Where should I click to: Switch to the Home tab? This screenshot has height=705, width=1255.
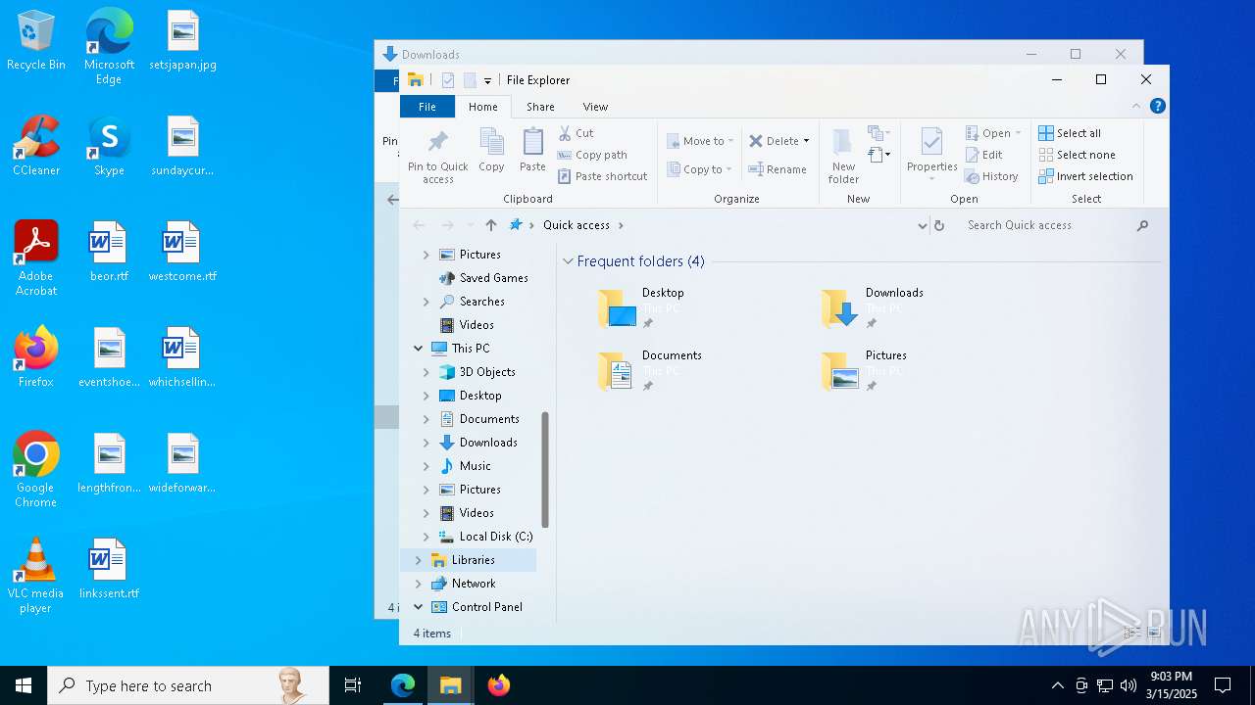point(482,107)
